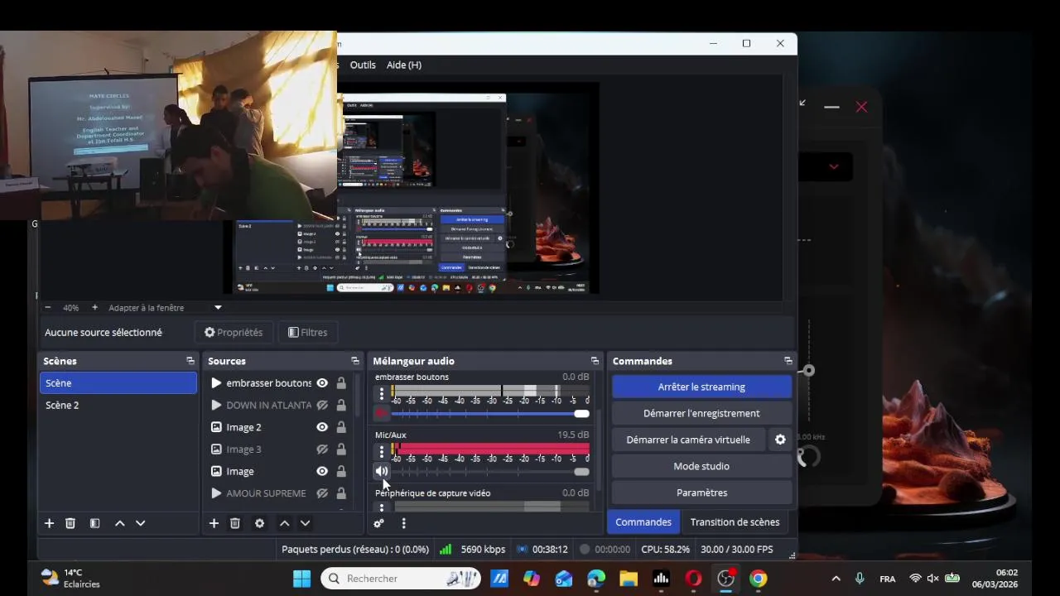Pop out the Sources dock
The image size is (1060, 596).
(x=355, y=361)
